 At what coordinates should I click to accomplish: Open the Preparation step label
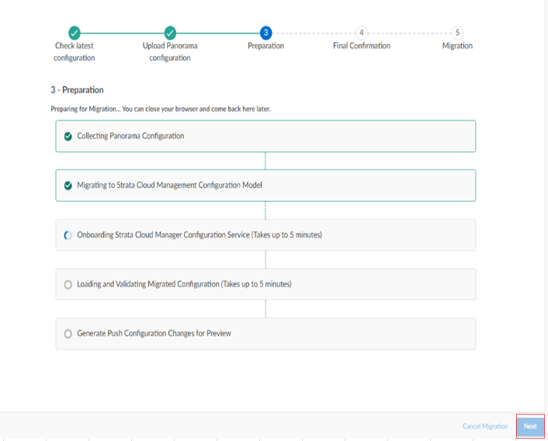[x=265, y=46]
